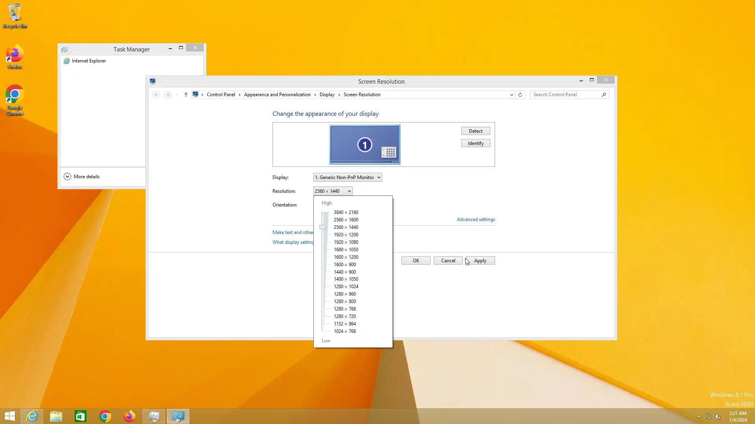
Task: Click the Start button
Action: [10, 416]
